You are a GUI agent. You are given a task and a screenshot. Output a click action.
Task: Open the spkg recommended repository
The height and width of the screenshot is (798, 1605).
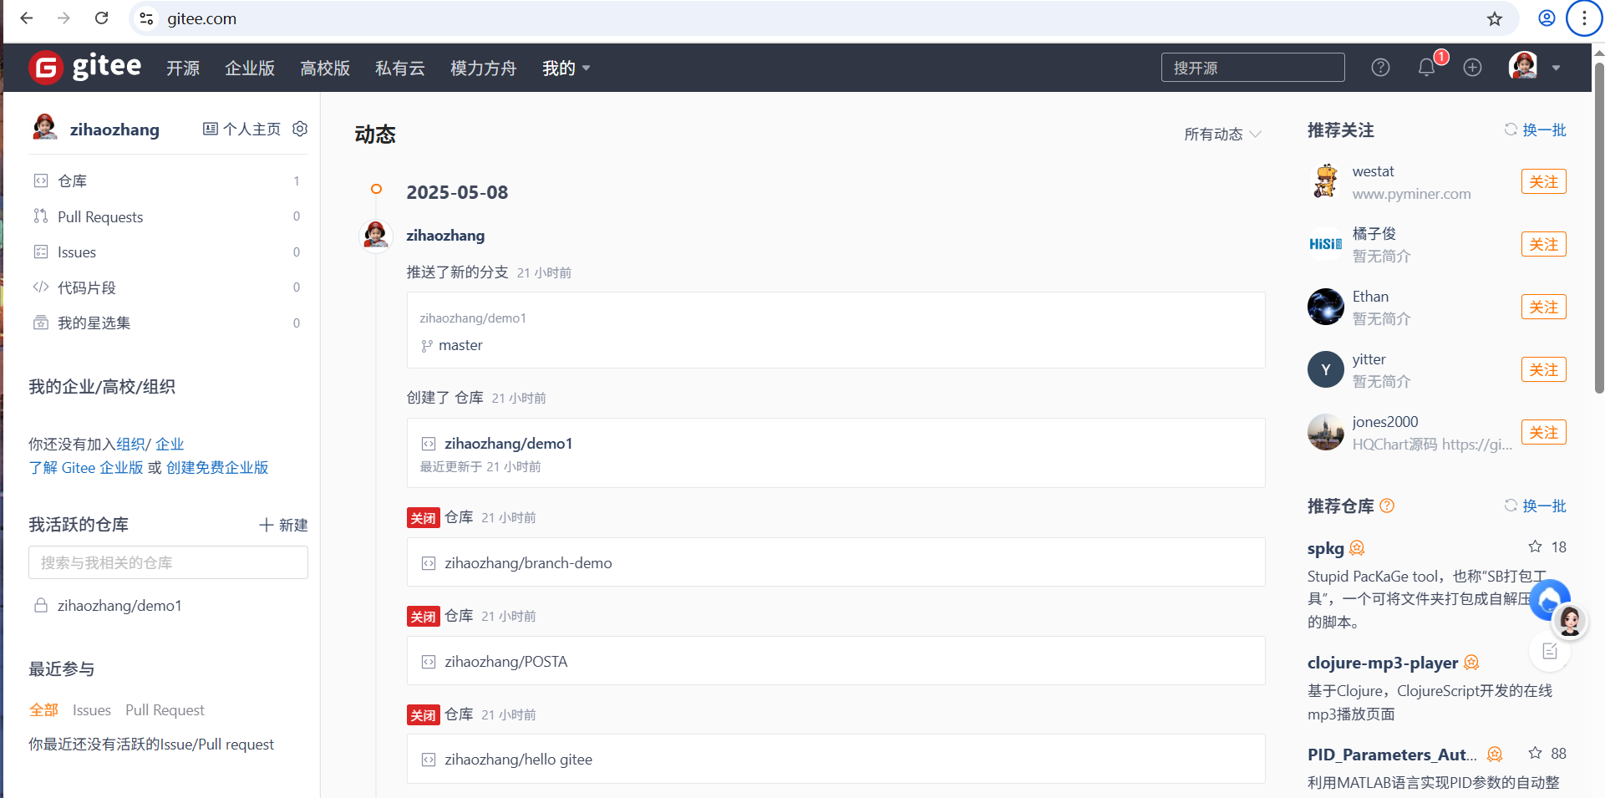(x=1326, y=548)
